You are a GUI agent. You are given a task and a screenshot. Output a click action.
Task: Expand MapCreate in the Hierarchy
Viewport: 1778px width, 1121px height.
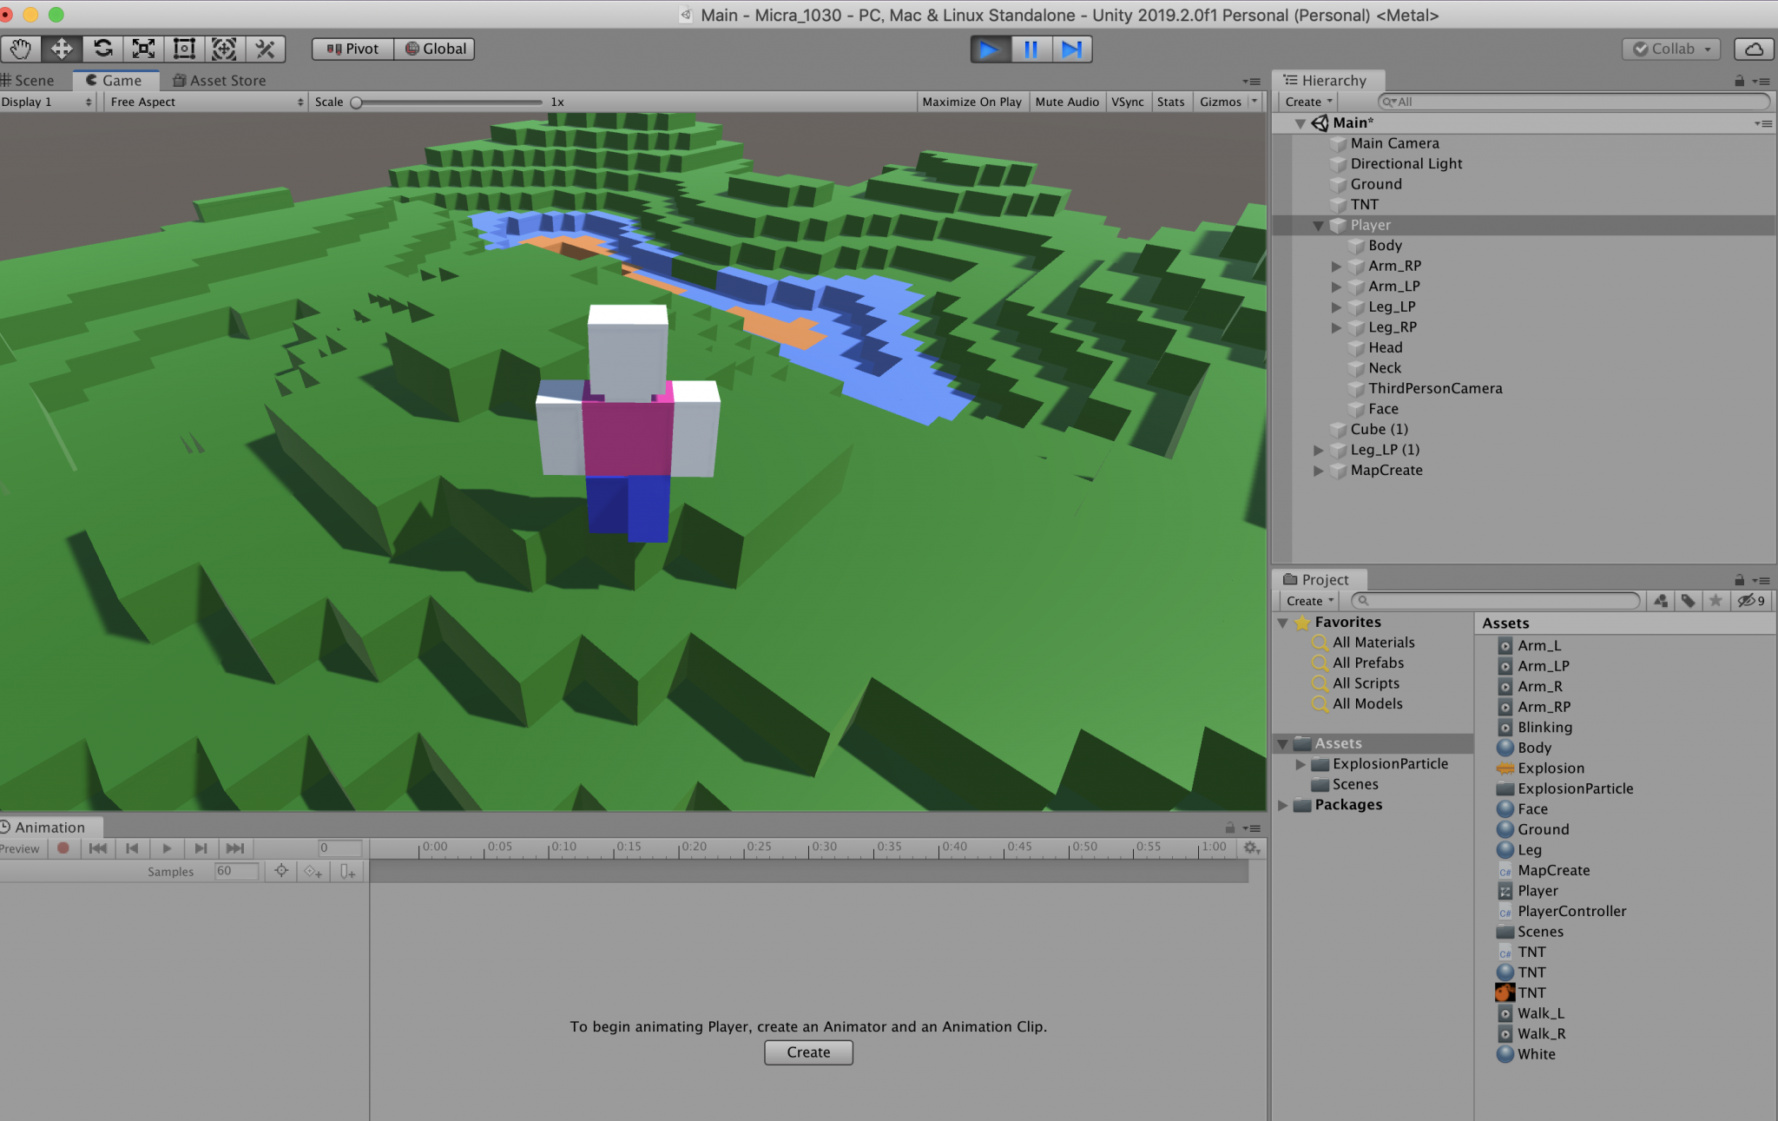point(1319,471)
